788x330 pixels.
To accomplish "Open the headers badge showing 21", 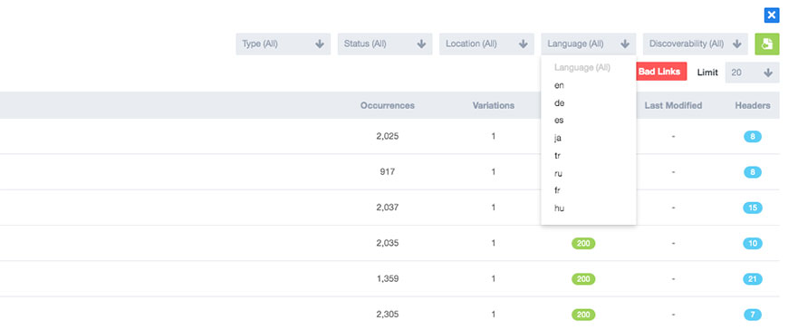I will (x=753, y=279).
